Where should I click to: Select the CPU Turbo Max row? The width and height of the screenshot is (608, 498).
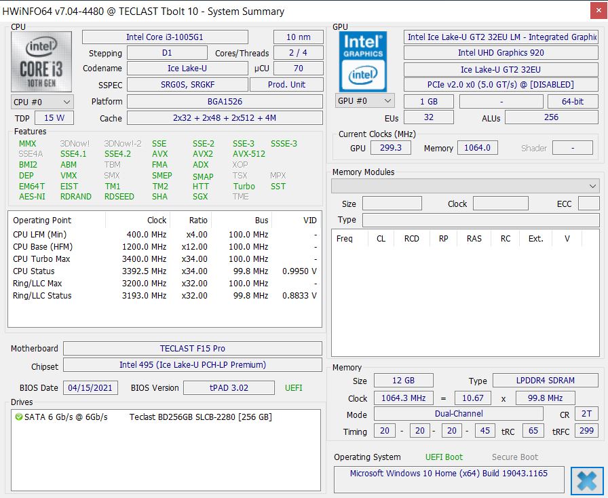click(165, 259)
